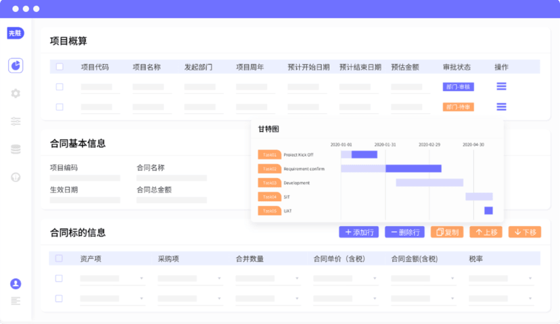Click the 复制 button
This screenshot has height=324, width=560.
[x=447, y=232]
